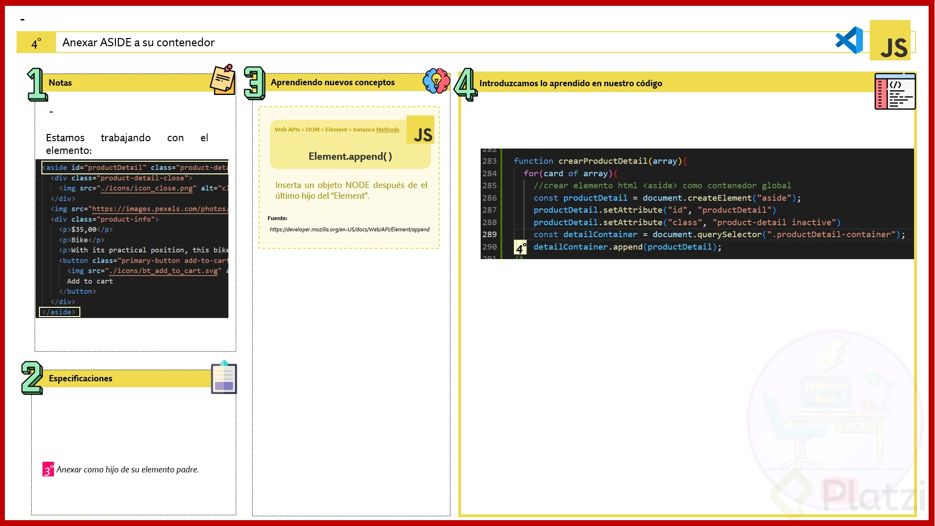Click line 287 setAttribute("id") code
This screenshot has width=935, height=526.
(654, 210)
